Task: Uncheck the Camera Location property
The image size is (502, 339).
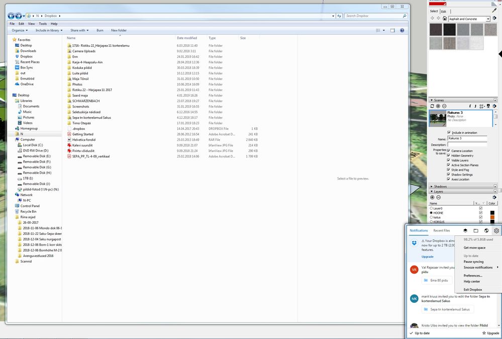Action: (449, 151)
